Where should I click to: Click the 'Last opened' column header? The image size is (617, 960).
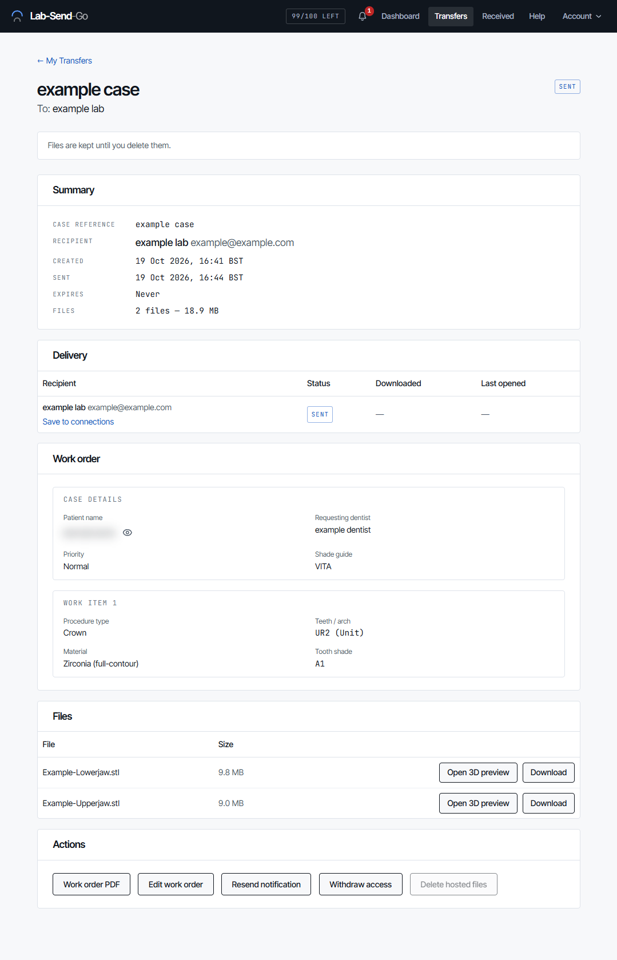tap(503, 383)
